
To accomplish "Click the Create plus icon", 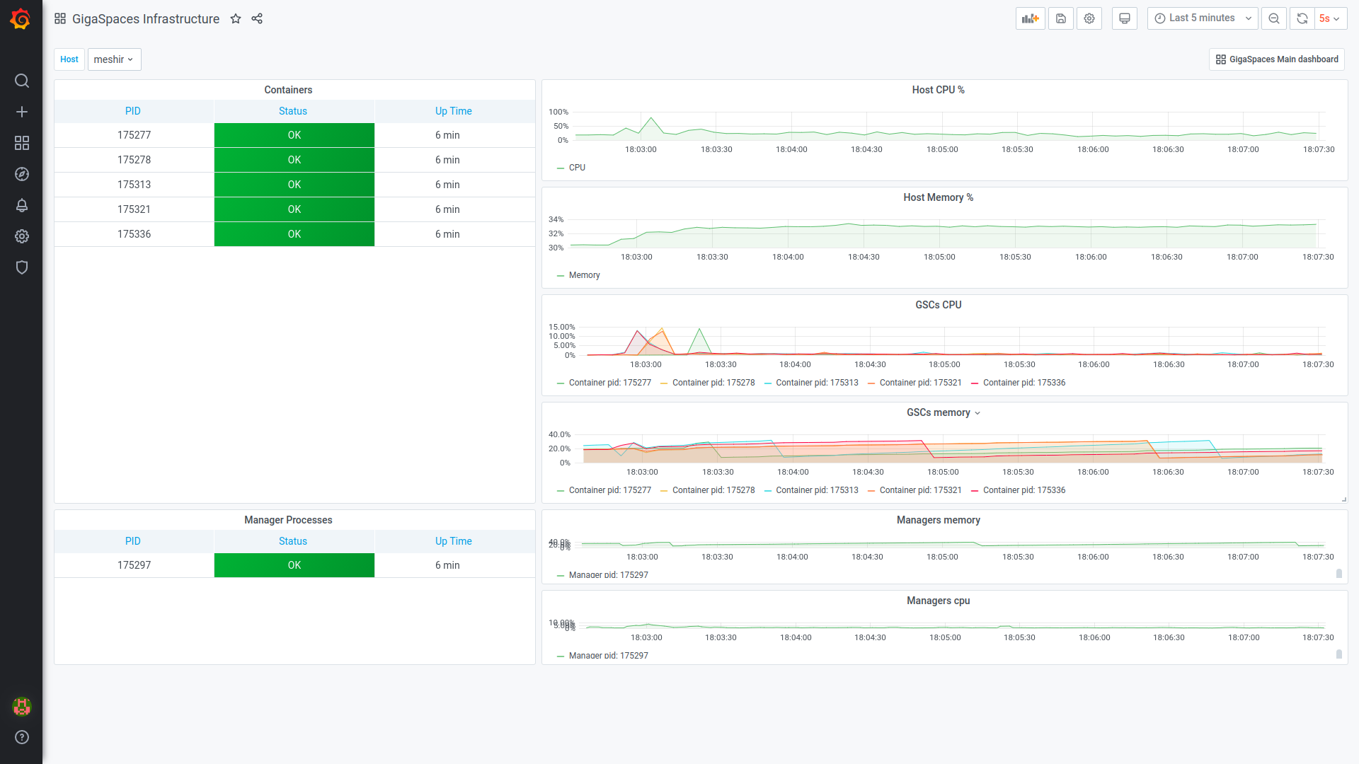I will pos(22,112).
